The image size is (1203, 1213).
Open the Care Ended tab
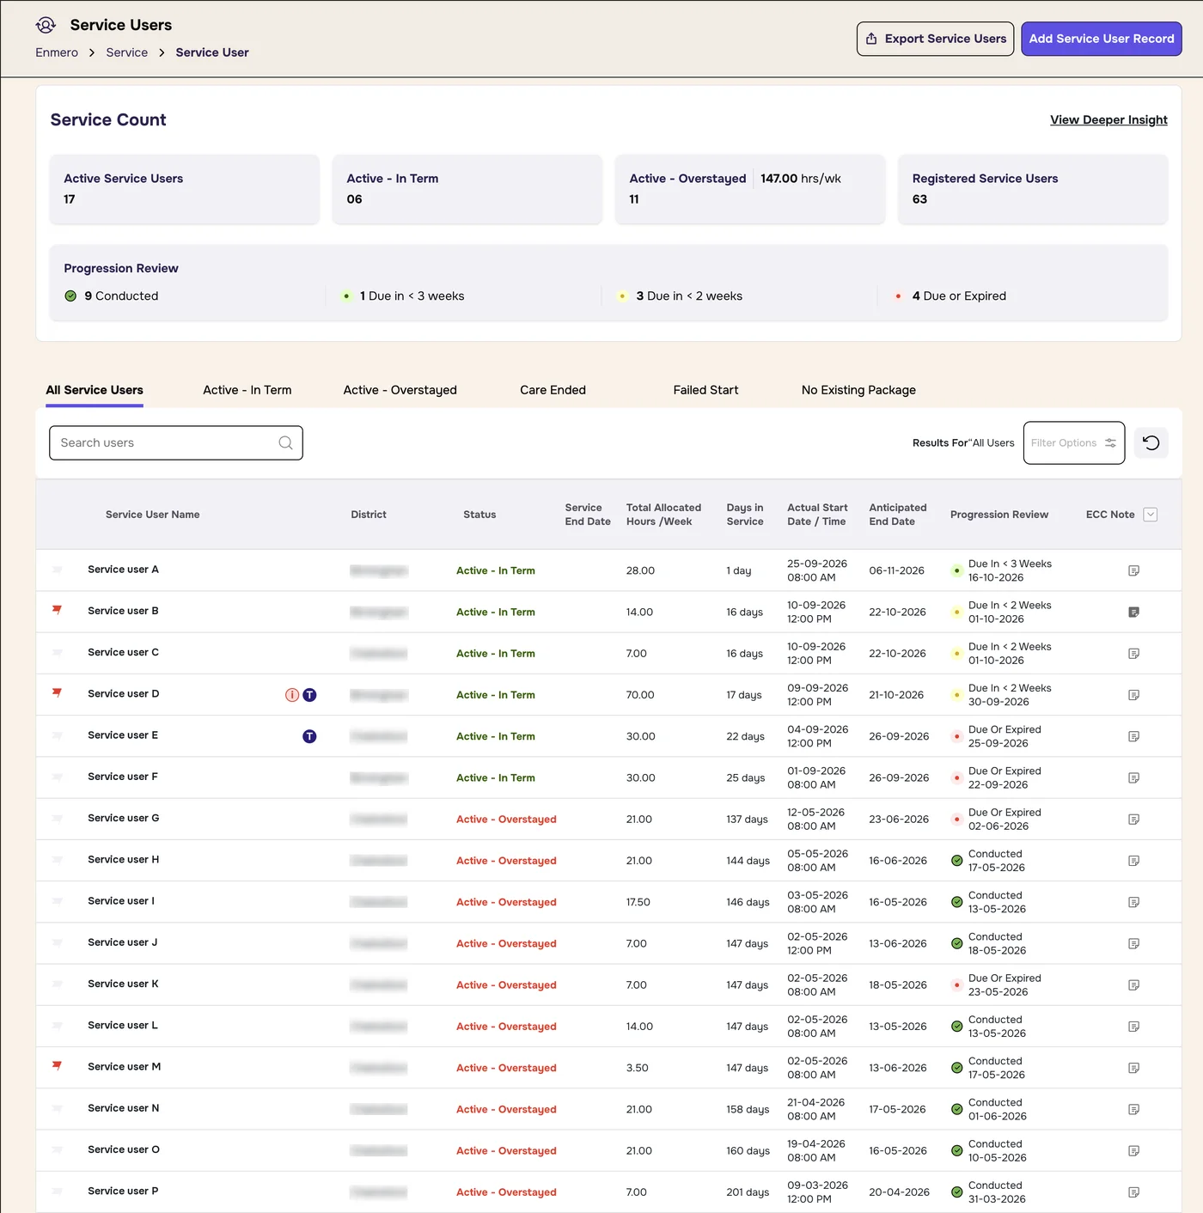553,390
